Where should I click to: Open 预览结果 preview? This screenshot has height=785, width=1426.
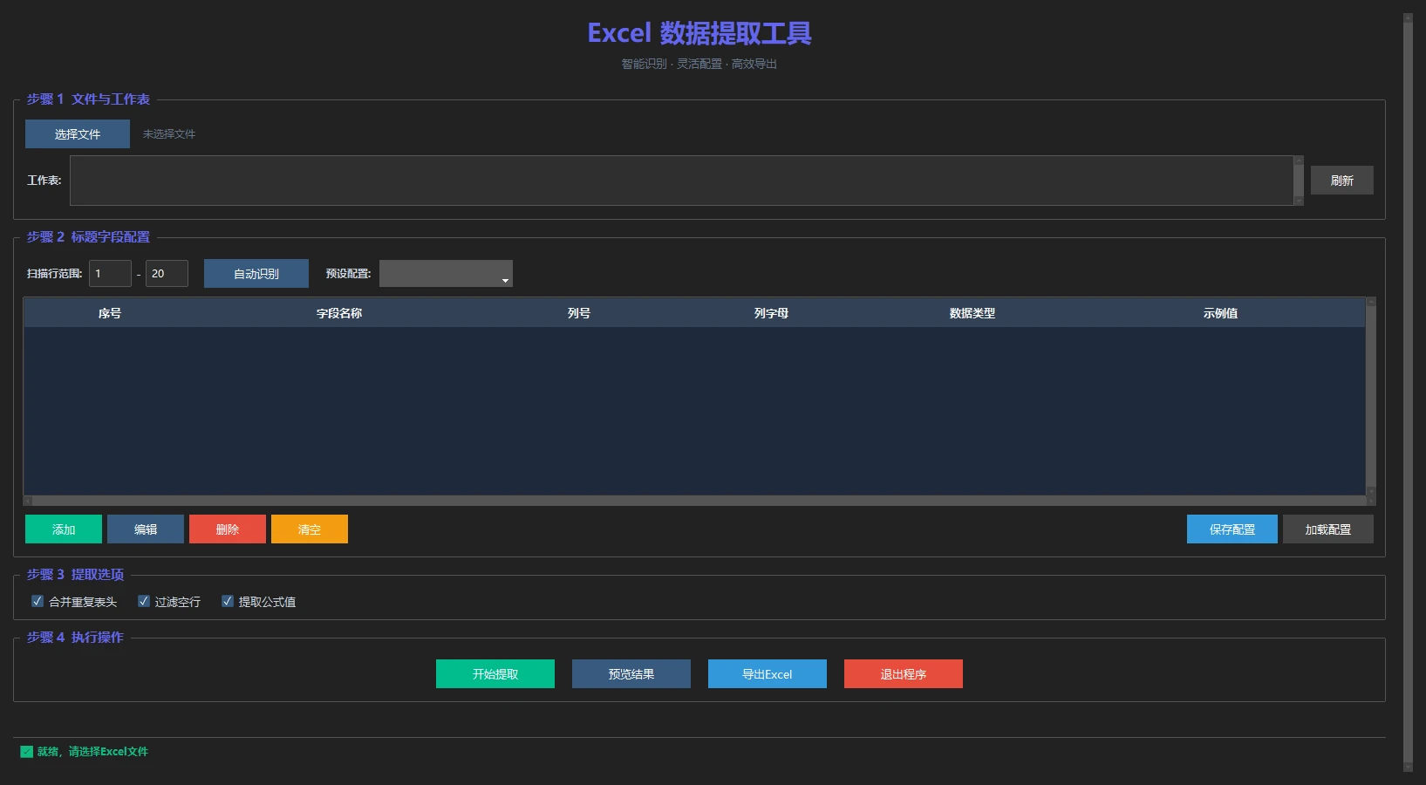pos(631,674)
